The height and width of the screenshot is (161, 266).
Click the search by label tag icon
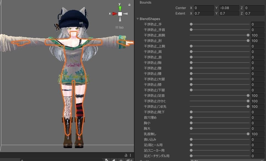point(114,160)
